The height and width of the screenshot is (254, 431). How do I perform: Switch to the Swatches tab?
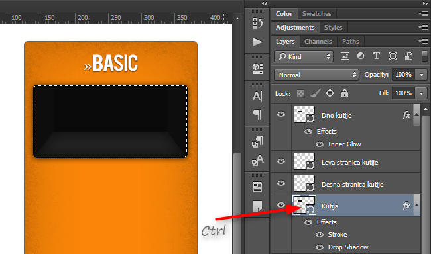(x=316, y=14)
